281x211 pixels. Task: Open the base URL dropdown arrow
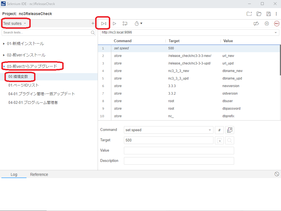[x=276, y=33]
